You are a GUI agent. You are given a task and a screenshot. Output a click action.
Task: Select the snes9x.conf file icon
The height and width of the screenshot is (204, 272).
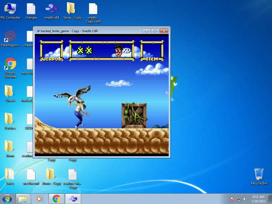31,176
